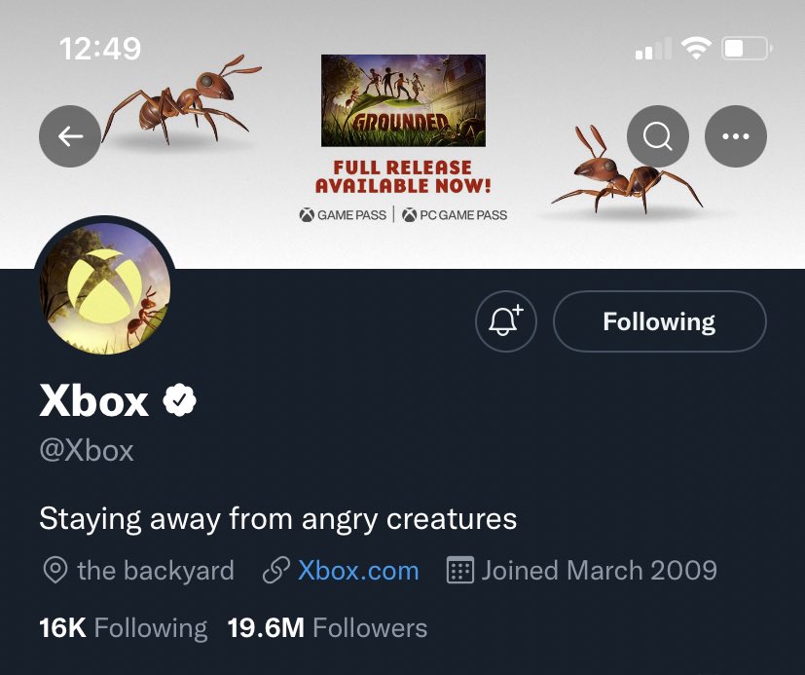Tap the calendar icon by join date
This screenshot has height=675, width=805.
point(460,570)
